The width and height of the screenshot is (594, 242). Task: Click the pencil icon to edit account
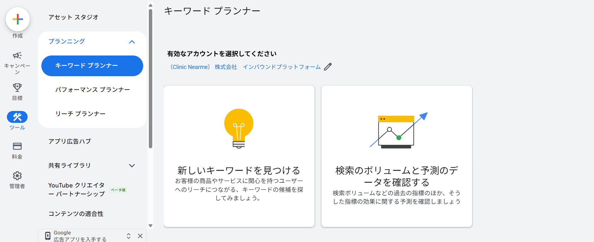click(x=328, y=67)
